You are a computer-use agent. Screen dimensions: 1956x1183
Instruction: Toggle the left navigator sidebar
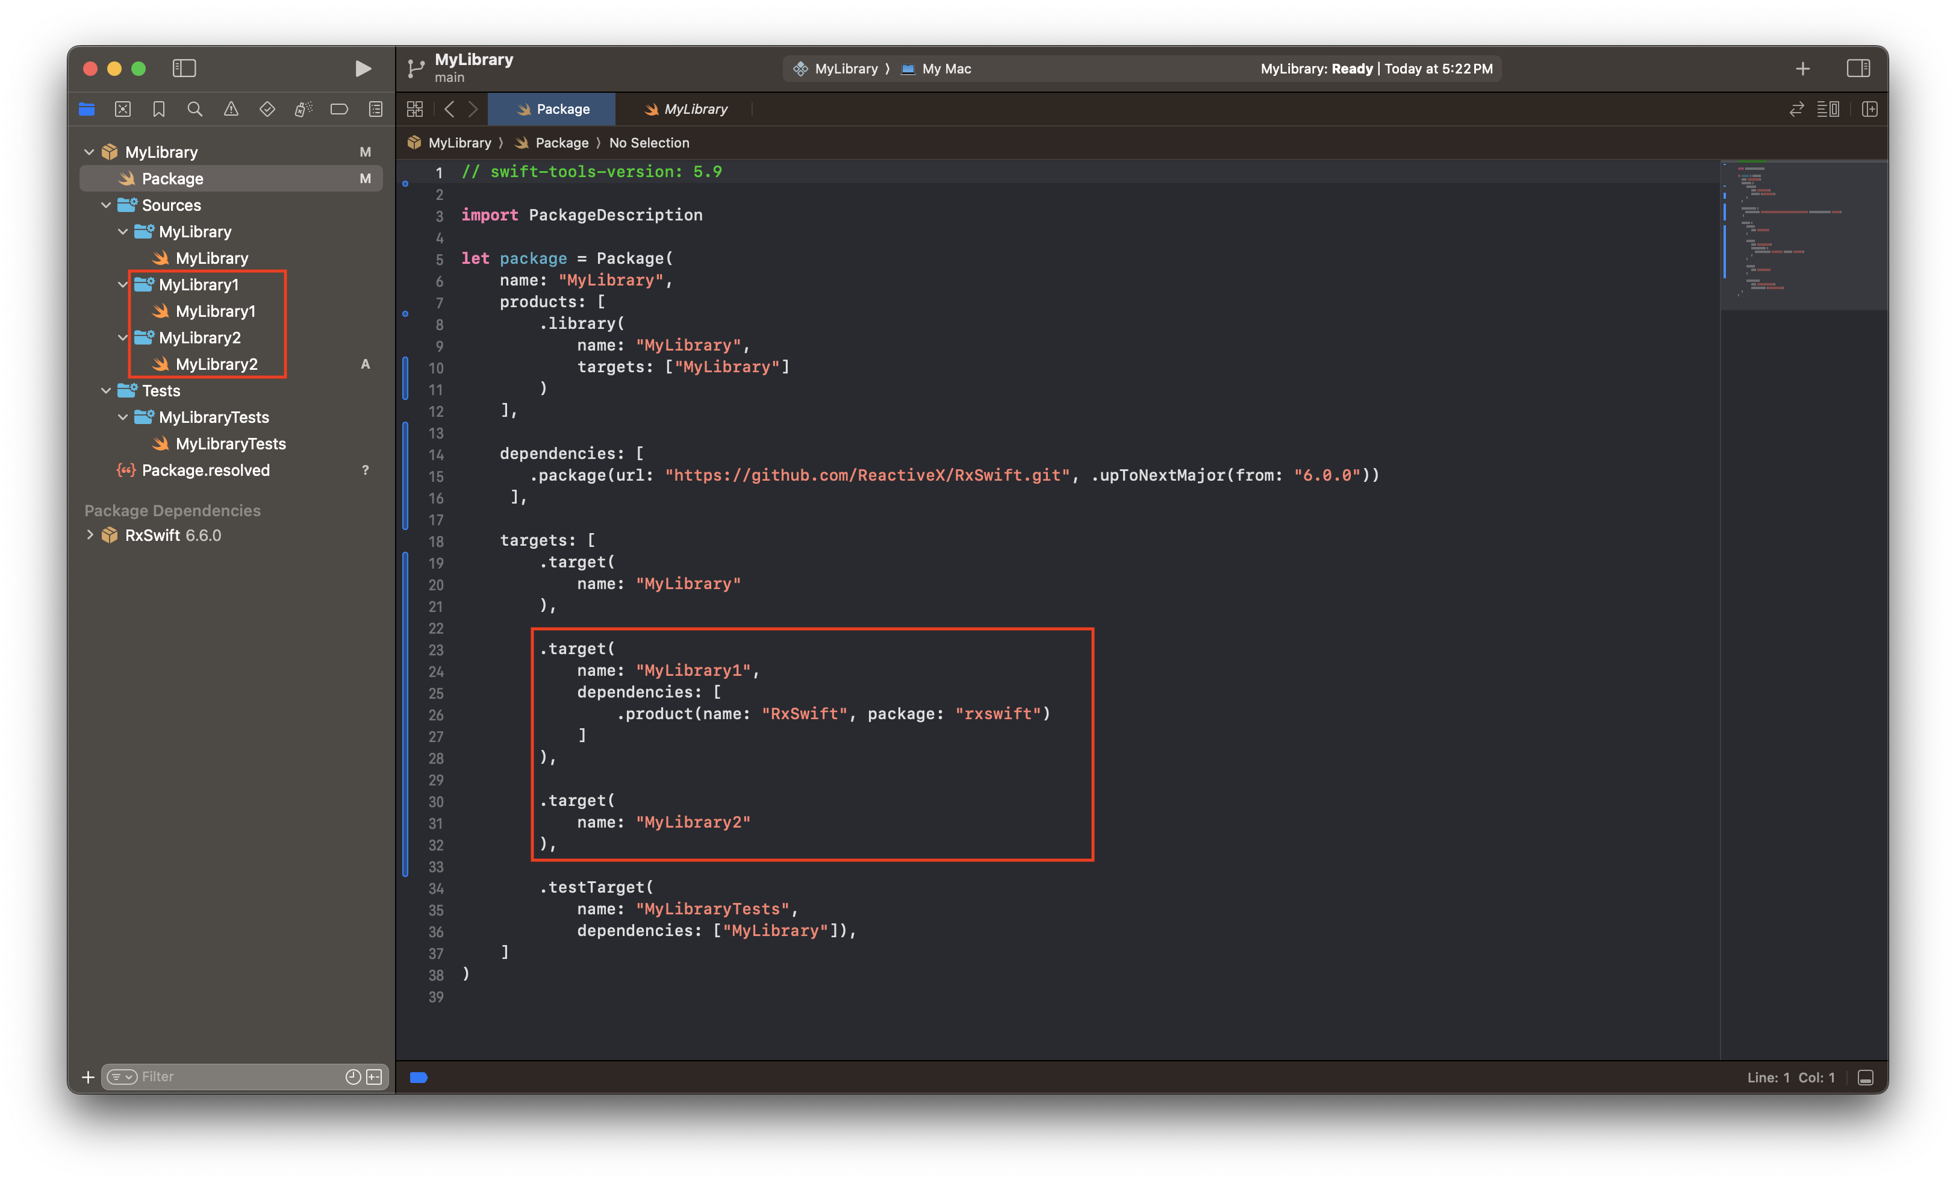184,68
